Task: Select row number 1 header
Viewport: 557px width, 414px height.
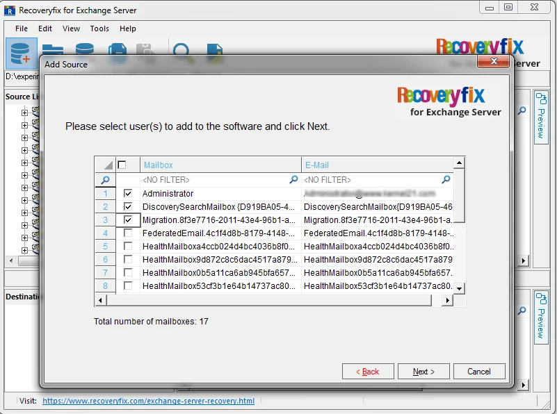Action: 105,193
